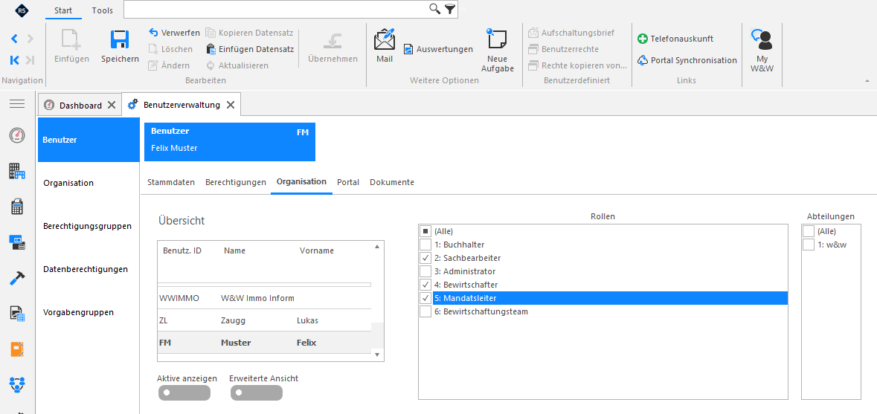The height and width of the screenshot is (414, 877).
Task: Click Rechte kopieren von
Action: (x=577, y=65)
